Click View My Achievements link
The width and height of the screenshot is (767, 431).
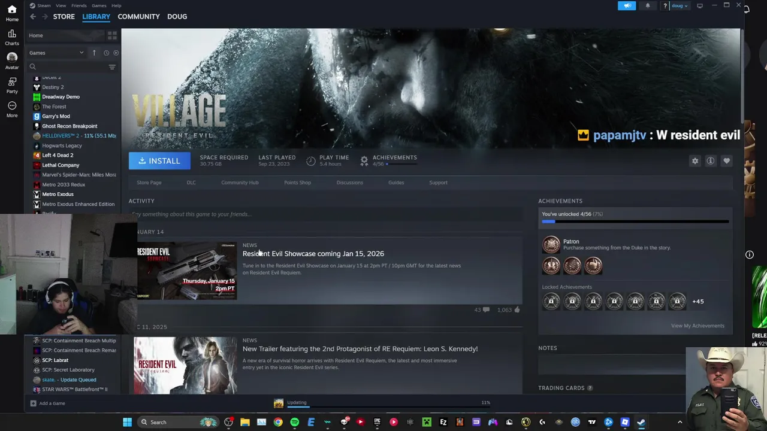697,326
